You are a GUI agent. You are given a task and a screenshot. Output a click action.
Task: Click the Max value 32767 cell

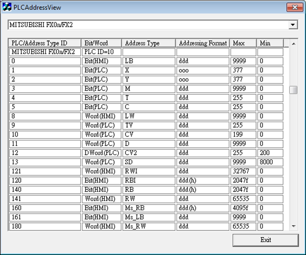(x=243, y=171)
